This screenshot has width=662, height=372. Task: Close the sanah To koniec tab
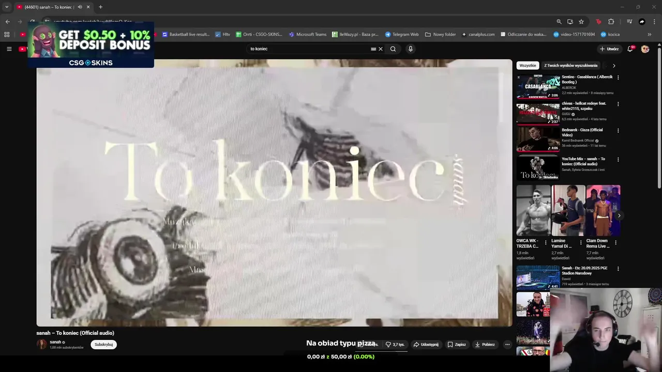[x=88, y=7]
